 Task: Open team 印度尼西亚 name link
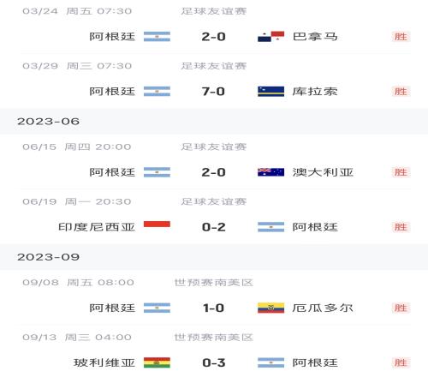pos(97,227)
